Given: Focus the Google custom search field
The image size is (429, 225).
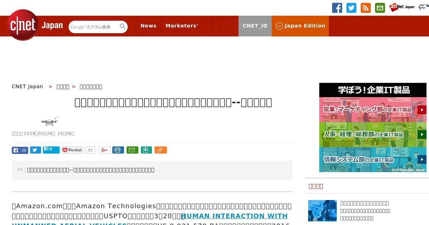Looking at the screenshot, I should pos(94,27).
